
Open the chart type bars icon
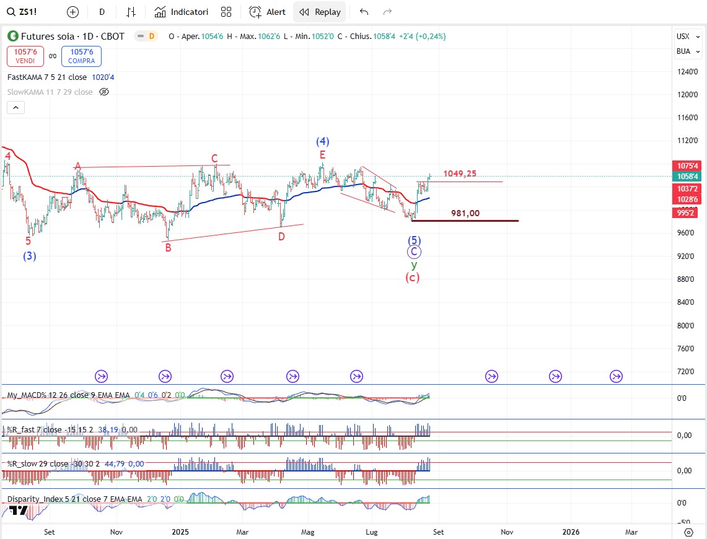pyautogui.click(x=131, y=12)
